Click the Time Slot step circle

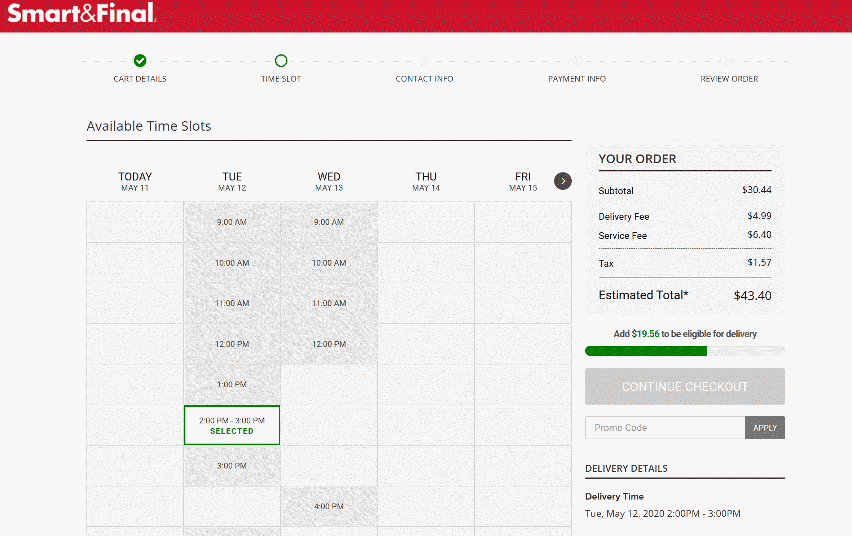coord(281,61)
